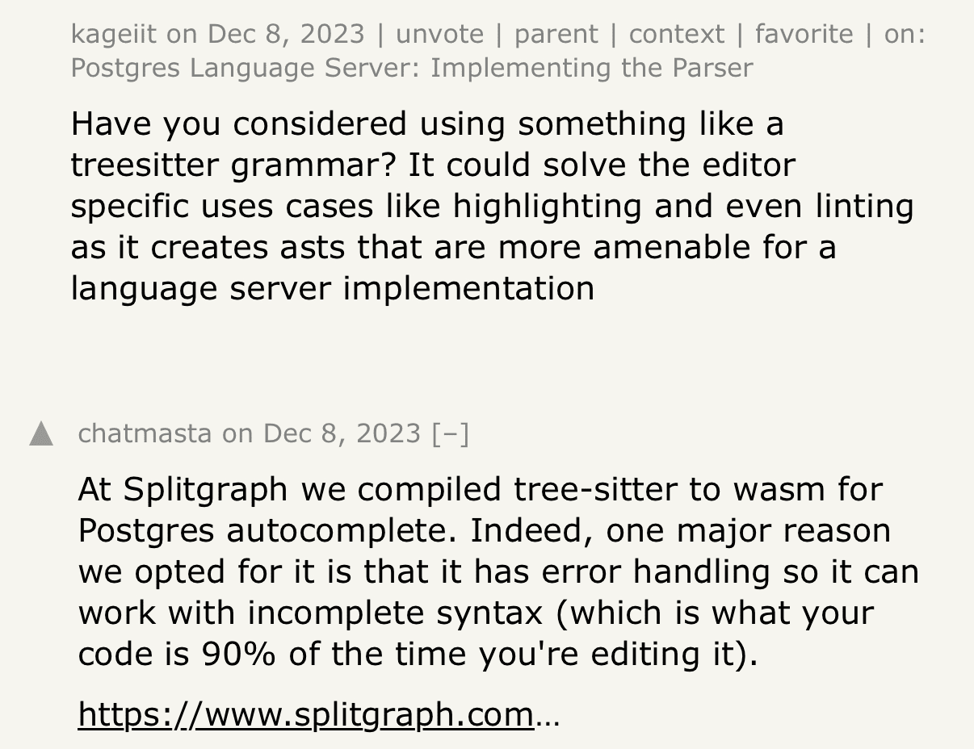Collapse chatmasta's comment thread using [–]
The width and height of the screenshot is (974, 749).
click(451, 434)
